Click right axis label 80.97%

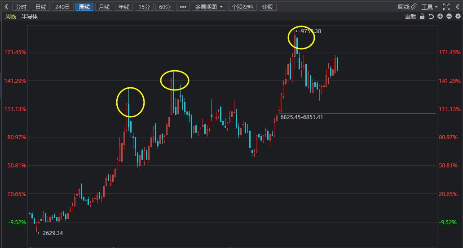[448, 137]
